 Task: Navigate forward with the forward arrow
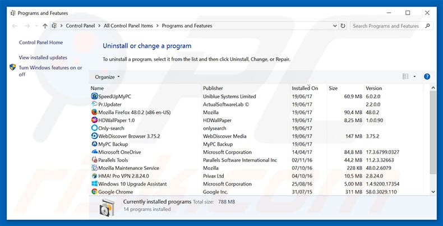pyautogui.click(x=27, y=26)
